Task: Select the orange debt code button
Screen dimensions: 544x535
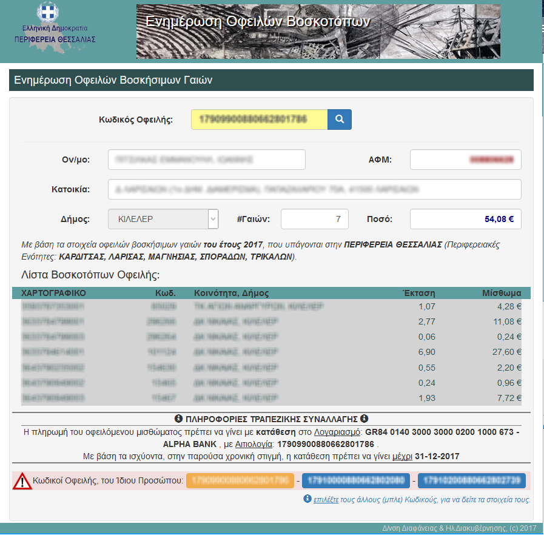Action: pyautogui.click(x=240, y=481)
